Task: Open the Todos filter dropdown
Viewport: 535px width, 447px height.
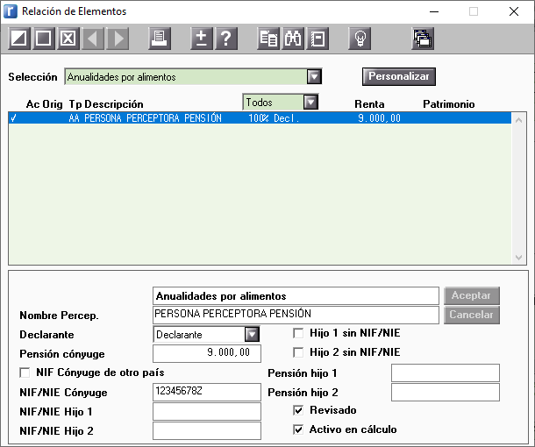Action: coord(310,103)
